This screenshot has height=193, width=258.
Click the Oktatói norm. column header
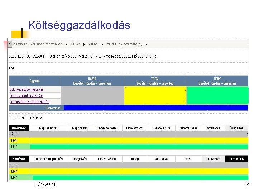pos(162,128)
